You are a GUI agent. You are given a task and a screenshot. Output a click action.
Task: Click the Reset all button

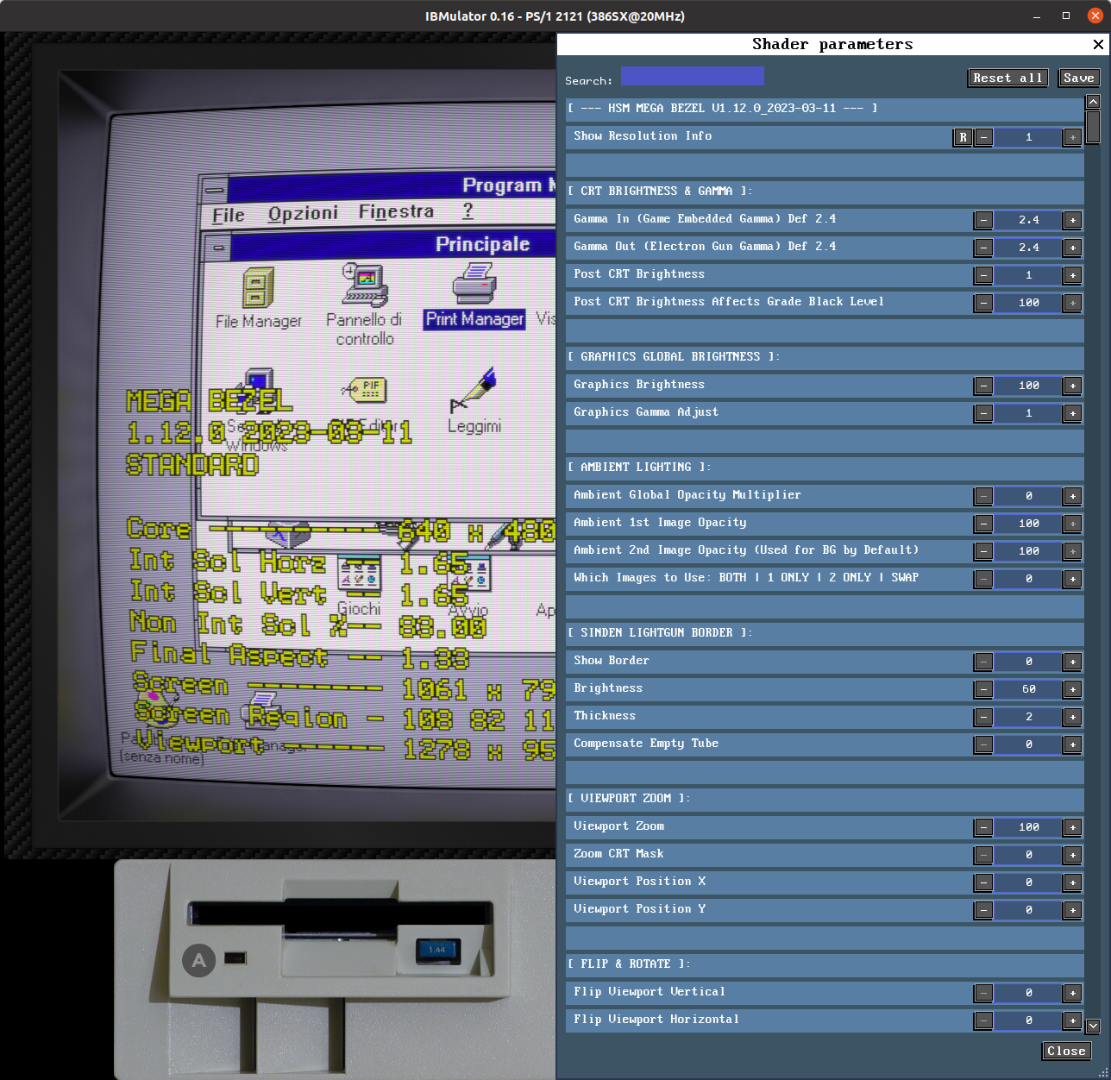[x=1007, y=78]
